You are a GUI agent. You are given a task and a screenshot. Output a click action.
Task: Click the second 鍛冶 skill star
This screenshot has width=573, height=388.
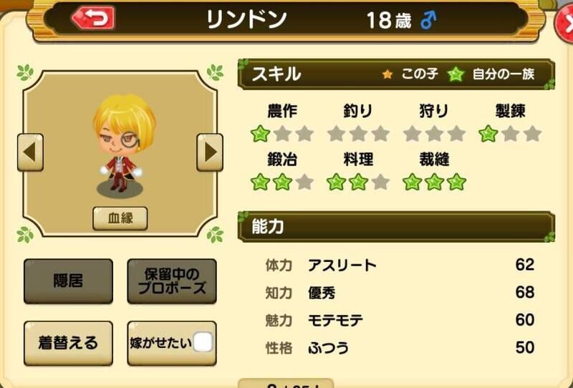pos(282,182)
